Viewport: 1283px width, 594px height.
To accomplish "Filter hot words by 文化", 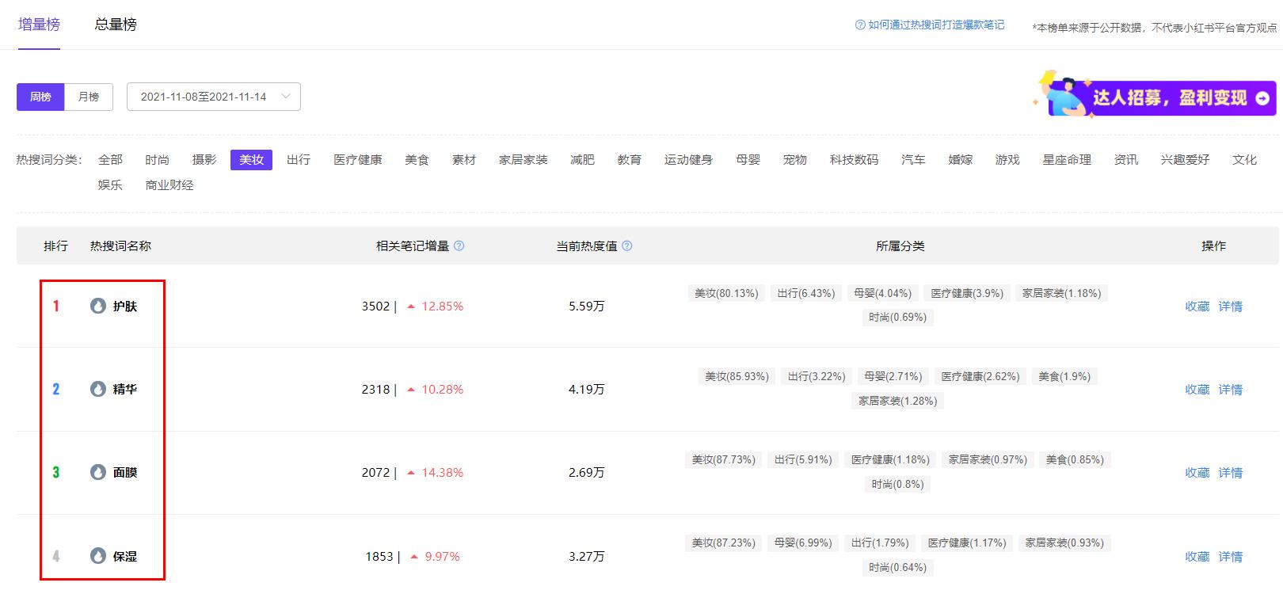I will tap(1244, 160).
